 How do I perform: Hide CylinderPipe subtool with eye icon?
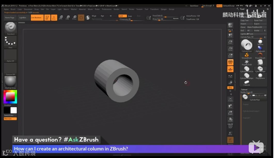click(265, 95)
